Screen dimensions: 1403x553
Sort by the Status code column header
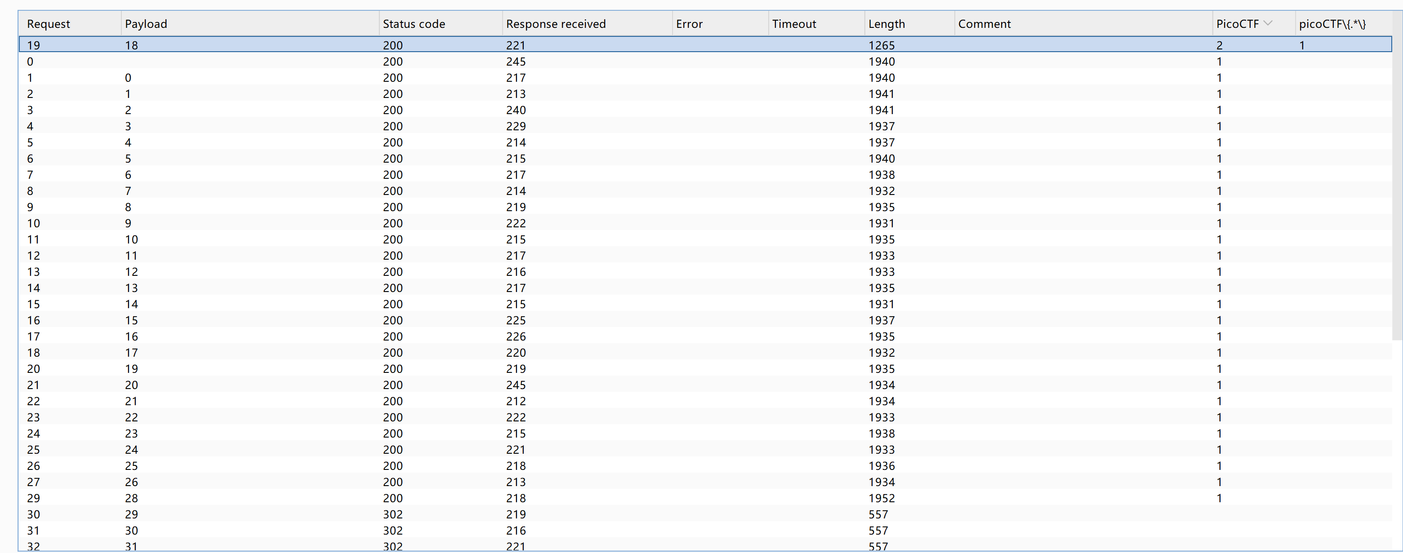[440, 24]
